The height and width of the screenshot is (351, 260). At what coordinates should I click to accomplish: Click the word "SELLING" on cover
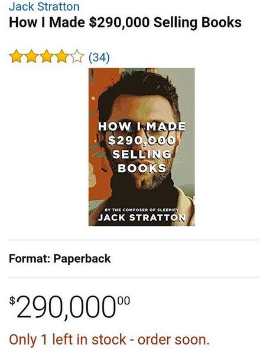tap(142, 154)
